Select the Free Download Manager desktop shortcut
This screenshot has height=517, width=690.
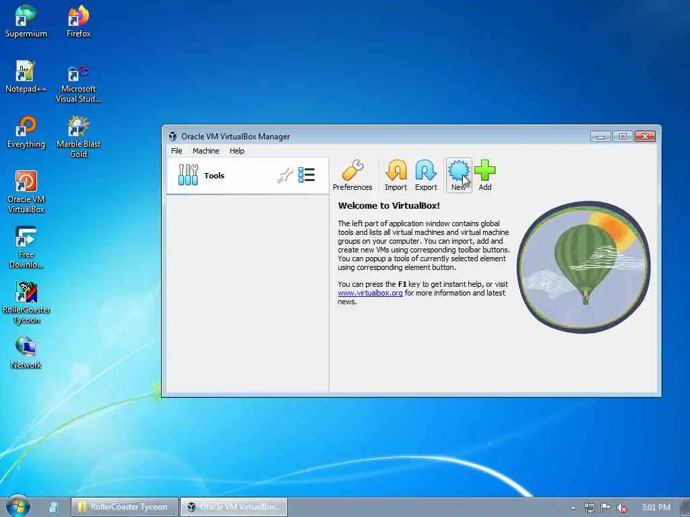[26, 247]
